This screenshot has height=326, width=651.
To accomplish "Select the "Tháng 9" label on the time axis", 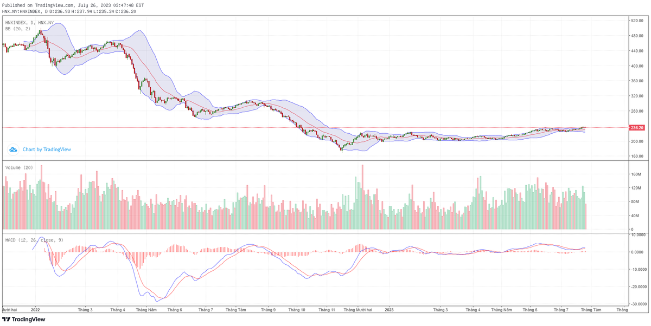I will click(267, 310).
